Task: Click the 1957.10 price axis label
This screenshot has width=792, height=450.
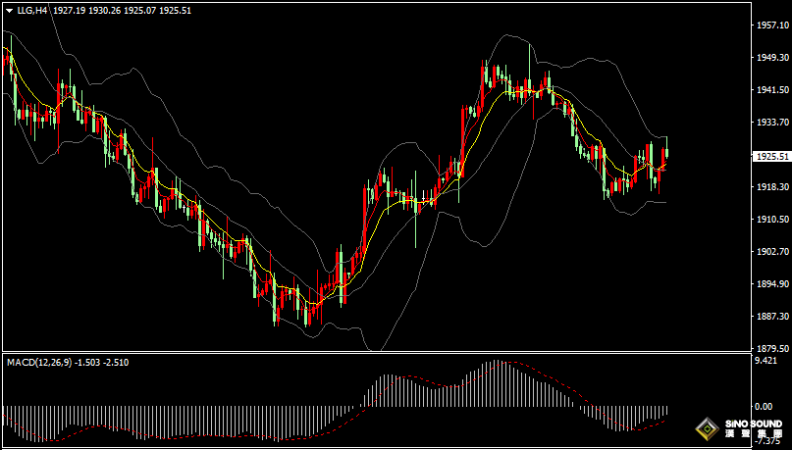Action: [x=771, y=25]
